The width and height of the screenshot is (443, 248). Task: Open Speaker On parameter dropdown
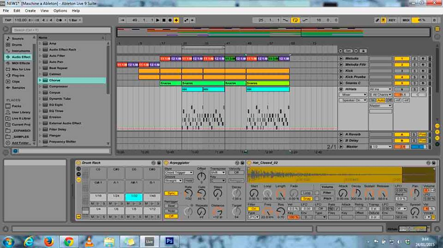coord(353,100)
